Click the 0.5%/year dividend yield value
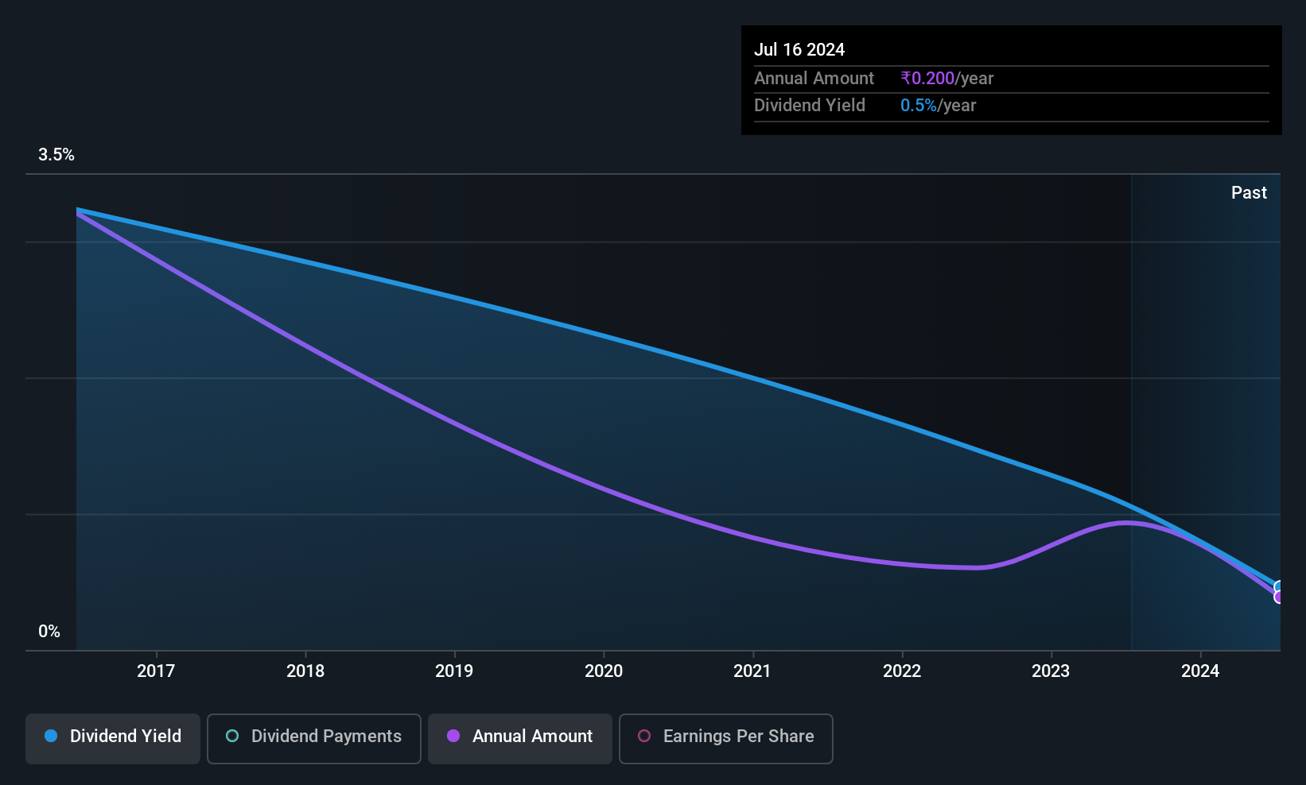The width and height of the screenshot is (1306, 785). pos(939,106)
